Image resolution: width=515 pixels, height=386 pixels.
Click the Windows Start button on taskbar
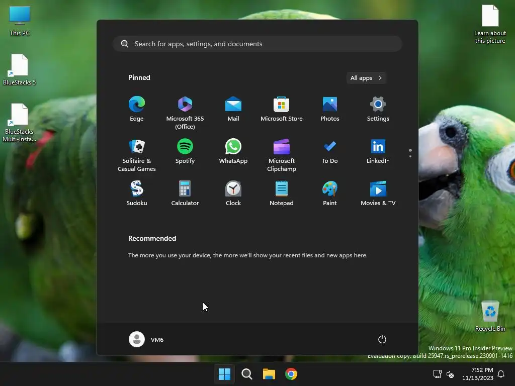(x=225, y=374)
